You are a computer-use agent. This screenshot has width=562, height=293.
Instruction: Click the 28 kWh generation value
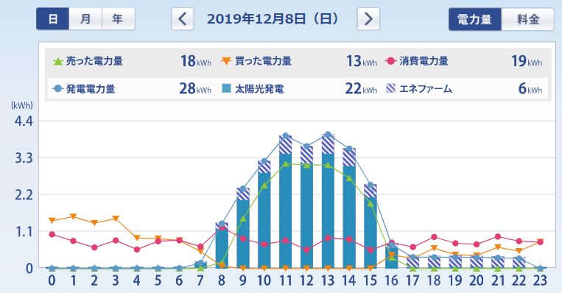click(195, 88)
